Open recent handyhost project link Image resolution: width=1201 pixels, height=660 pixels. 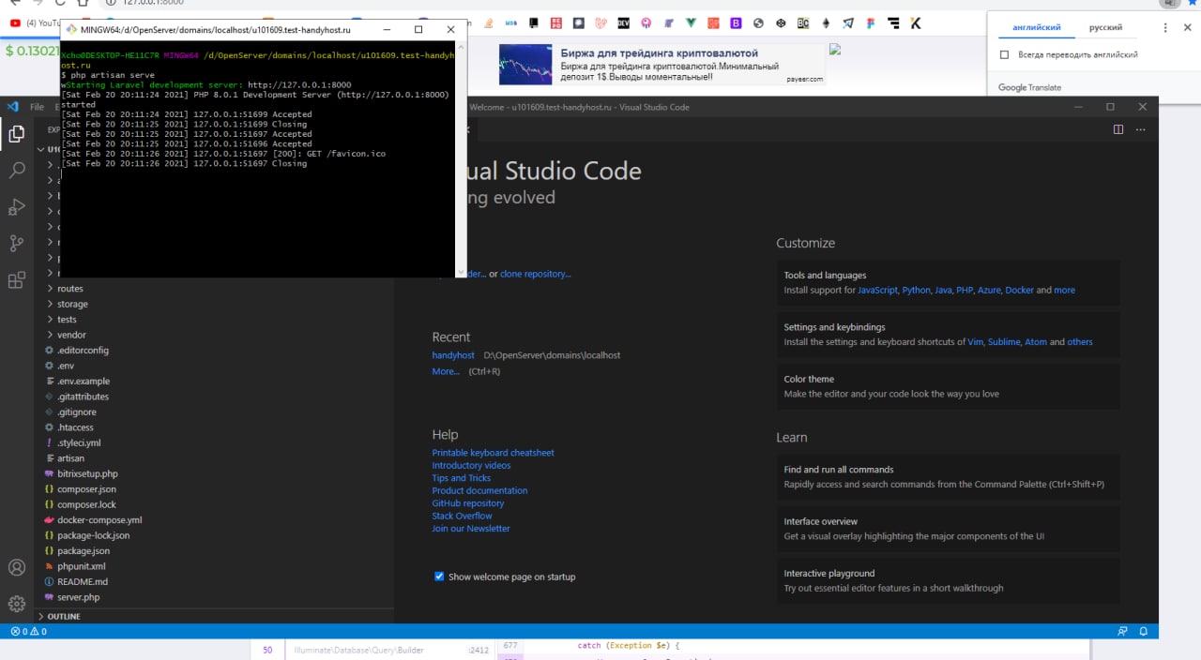453,355
